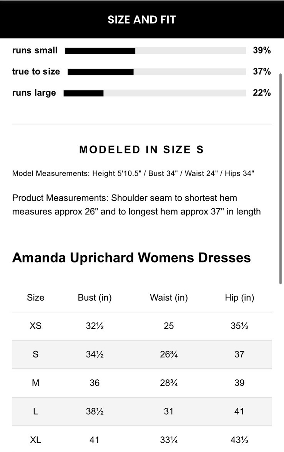The image size is (284, 452).
Task: Click the Hip (in) column header
Action: tap(239, 297)
